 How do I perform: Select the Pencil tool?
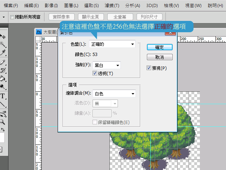2,62
